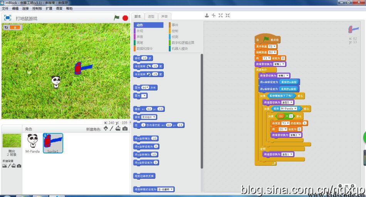Select the M-Panda sprite thumbnail
This screenshot has width=366, height=197.
click(32, 143)
